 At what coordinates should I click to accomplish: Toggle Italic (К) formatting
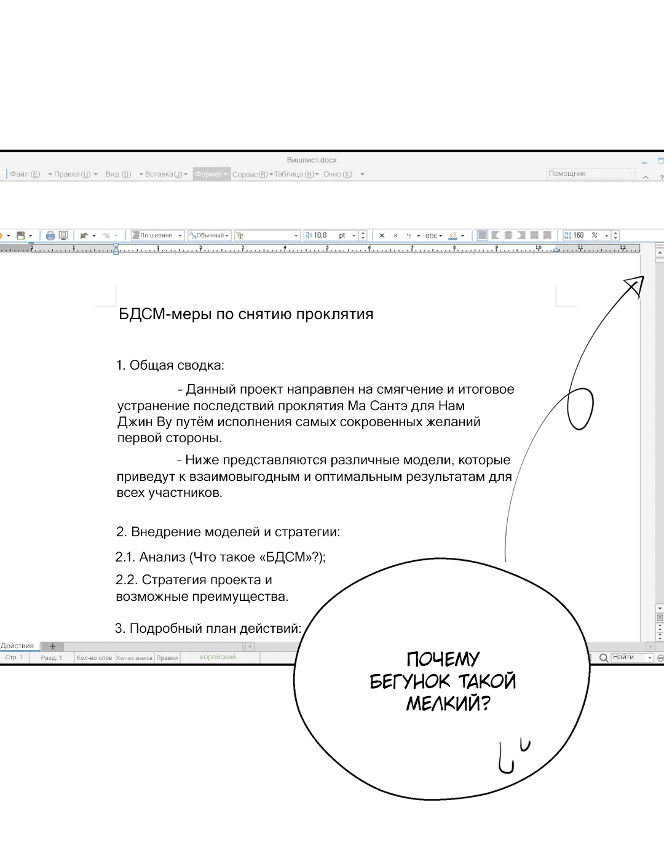(395, 236)
